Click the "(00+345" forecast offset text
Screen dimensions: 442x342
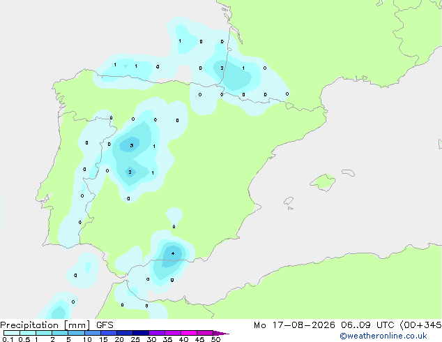coord(420,325)
